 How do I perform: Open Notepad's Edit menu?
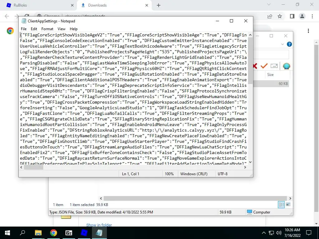coord(34,29)
